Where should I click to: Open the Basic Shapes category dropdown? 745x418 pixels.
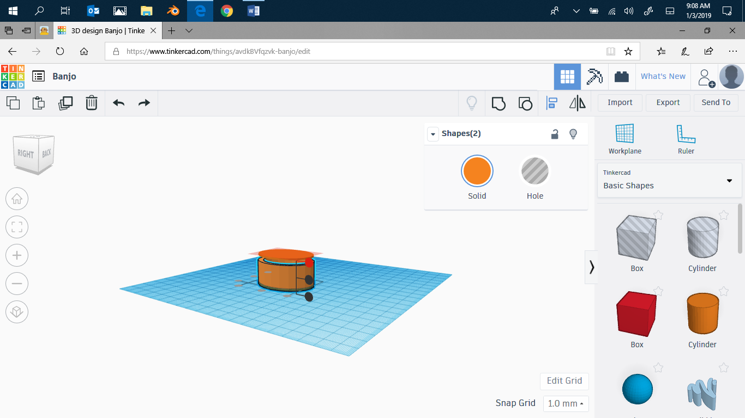670,180
